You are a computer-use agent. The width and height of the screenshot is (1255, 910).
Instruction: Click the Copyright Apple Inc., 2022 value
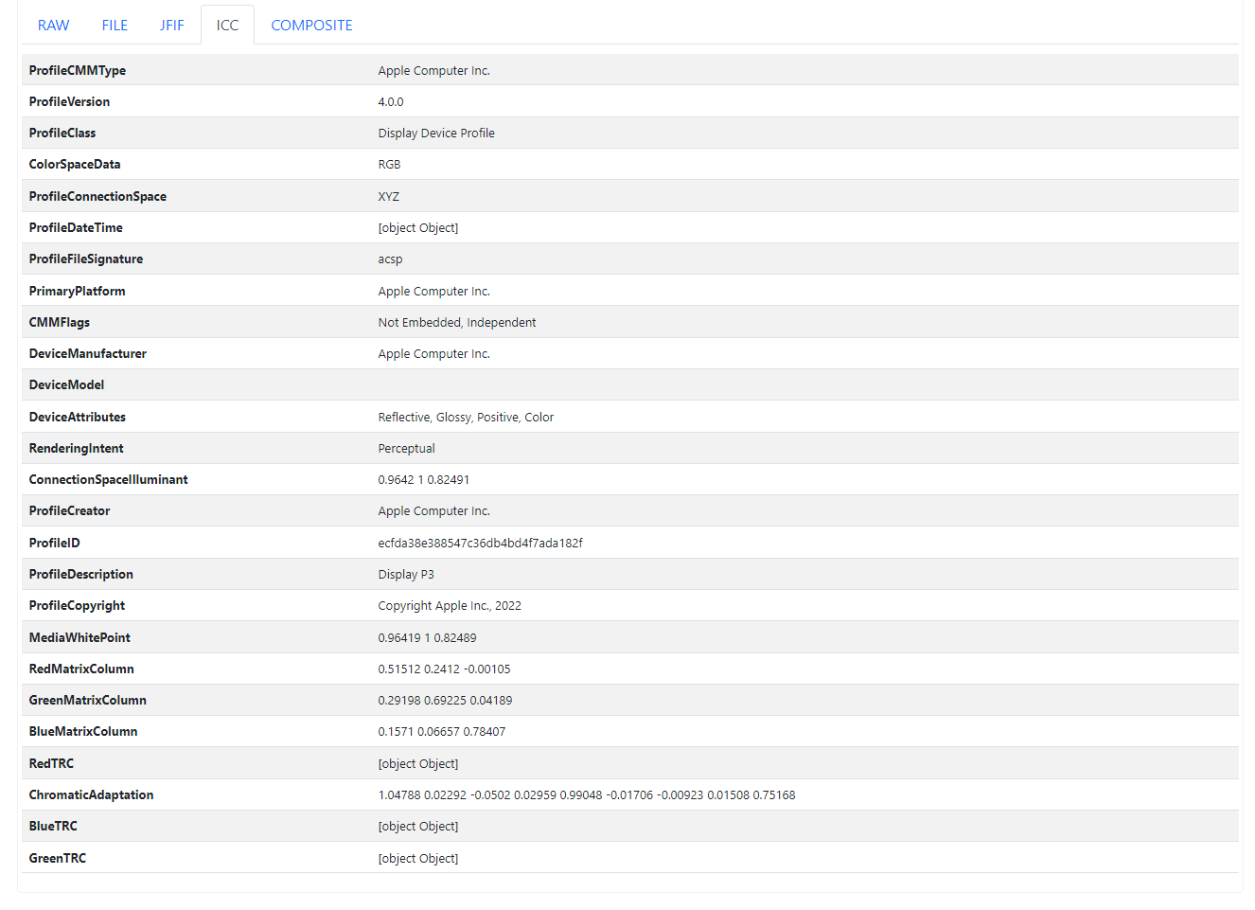[x=450, y=606]
